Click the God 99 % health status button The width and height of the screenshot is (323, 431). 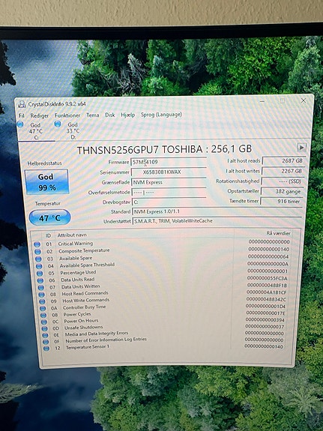46,182
